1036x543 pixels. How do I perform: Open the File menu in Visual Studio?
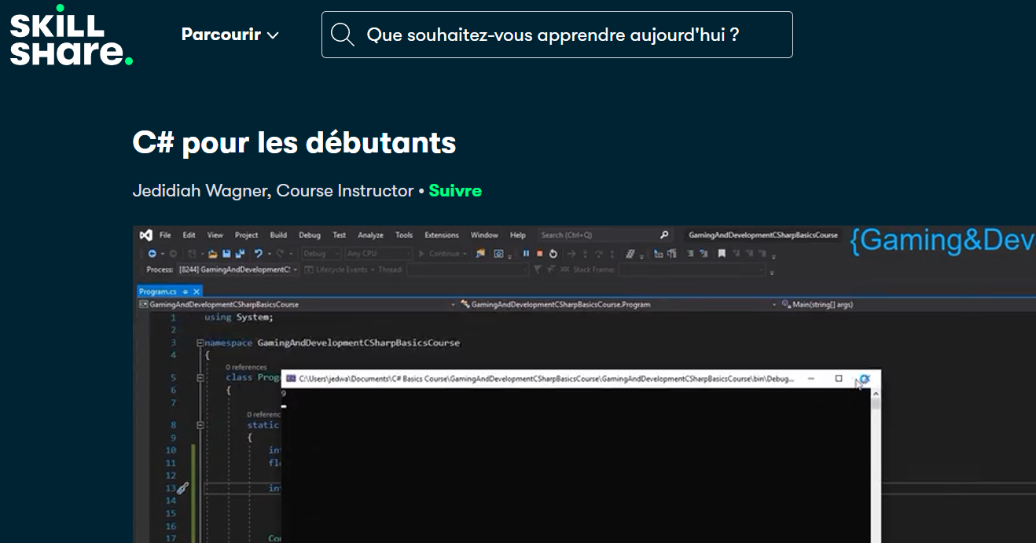pyautogui.click(x=165, y=235)
